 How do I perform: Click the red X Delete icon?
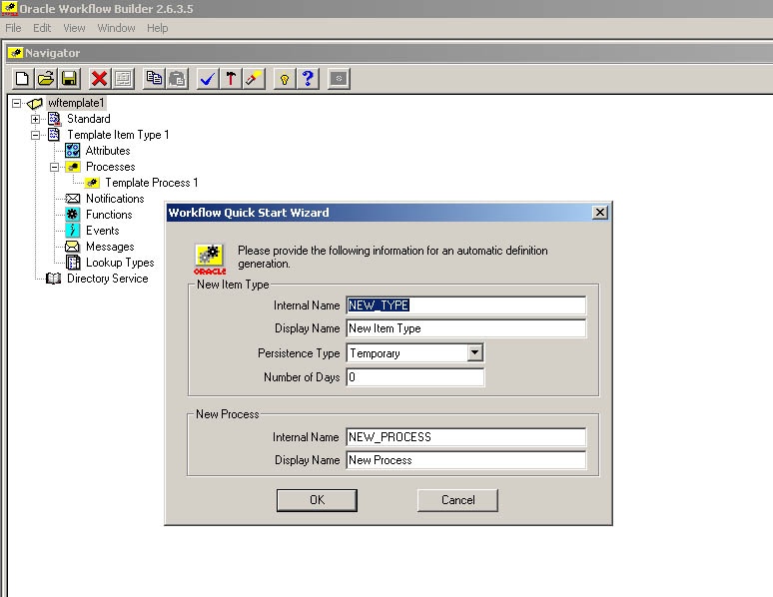(x=99, y=79)
